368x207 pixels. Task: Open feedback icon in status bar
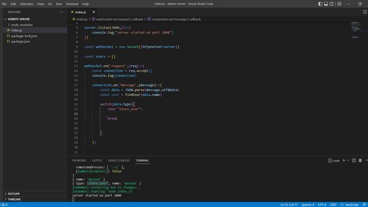pos(364,205)
